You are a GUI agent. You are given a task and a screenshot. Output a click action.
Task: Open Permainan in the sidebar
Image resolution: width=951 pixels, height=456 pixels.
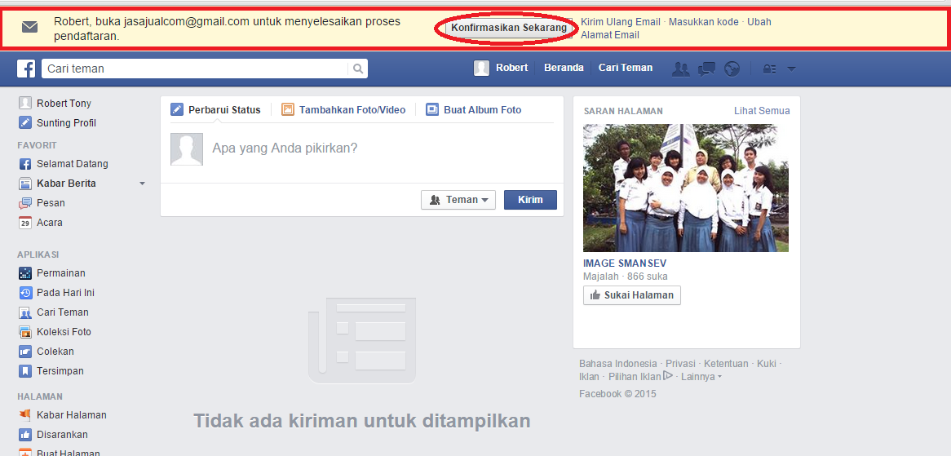coord(60,273)
